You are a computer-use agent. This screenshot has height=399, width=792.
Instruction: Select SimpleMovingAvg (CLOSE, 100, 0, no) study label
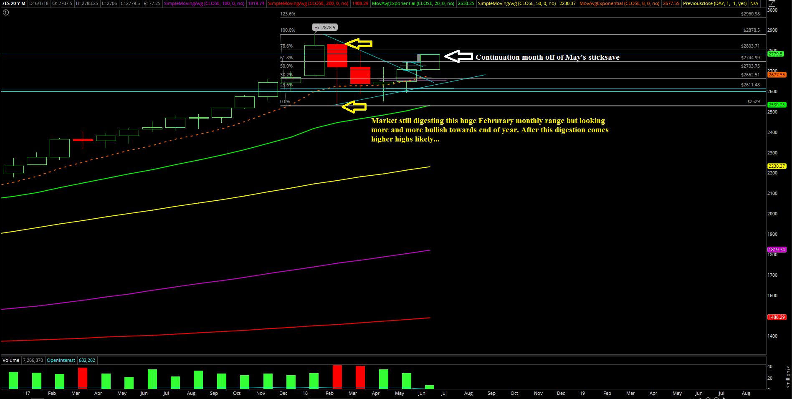click(204, 3)
